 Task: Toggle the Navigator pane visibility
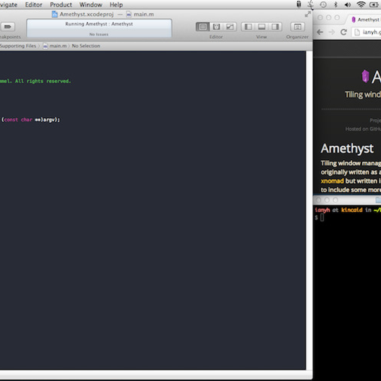(248, 27)
